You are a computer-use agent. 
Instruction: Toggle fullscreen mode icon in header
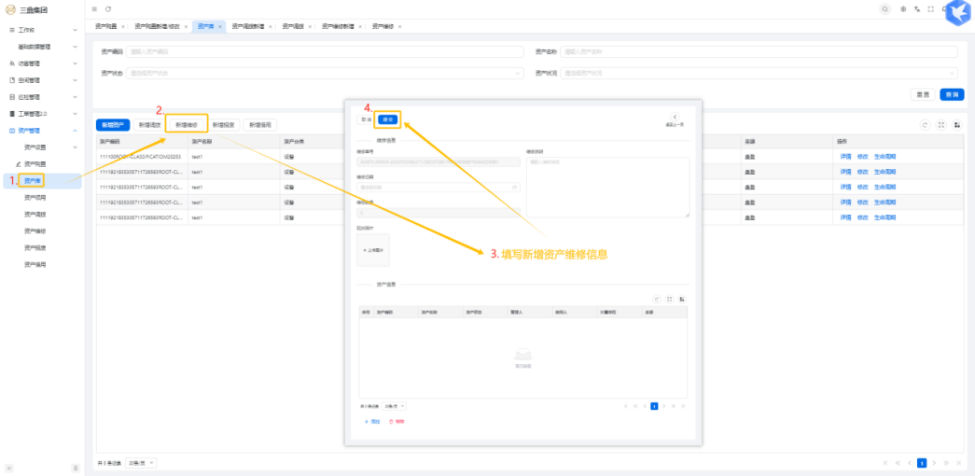pyautogui.click(x=930, y=8)
